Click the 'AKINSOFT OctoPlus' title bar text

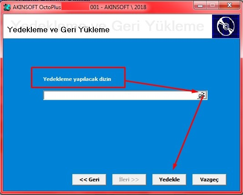(37, 7)
